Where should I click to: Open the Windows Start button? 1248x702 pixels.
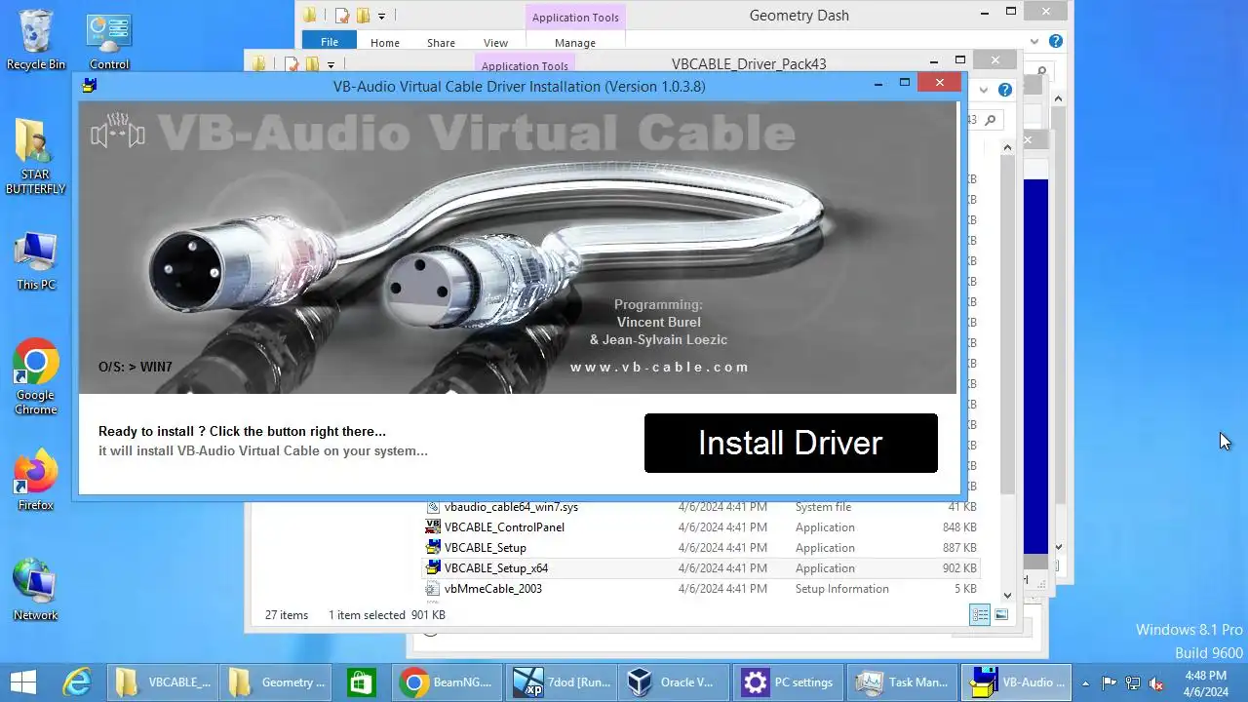pos(23,682)
